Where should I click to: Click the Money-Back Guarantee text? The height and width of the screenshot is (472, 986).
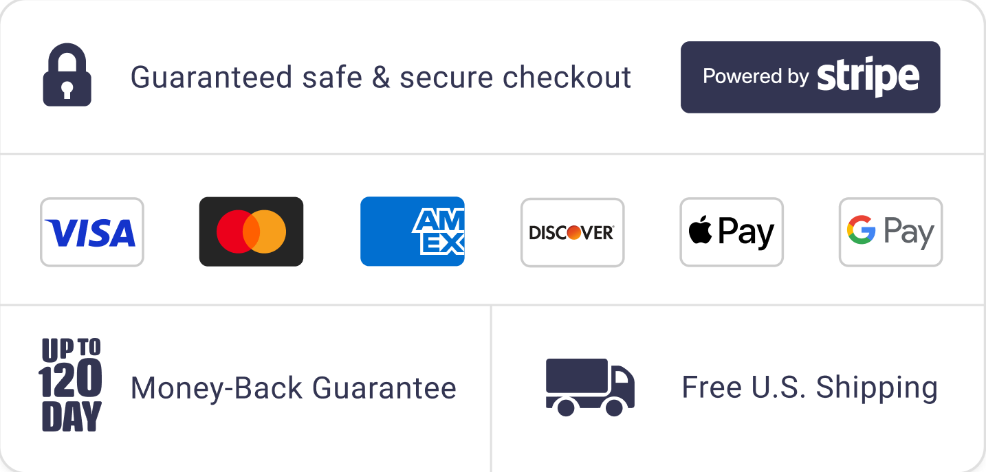[293, 388]
